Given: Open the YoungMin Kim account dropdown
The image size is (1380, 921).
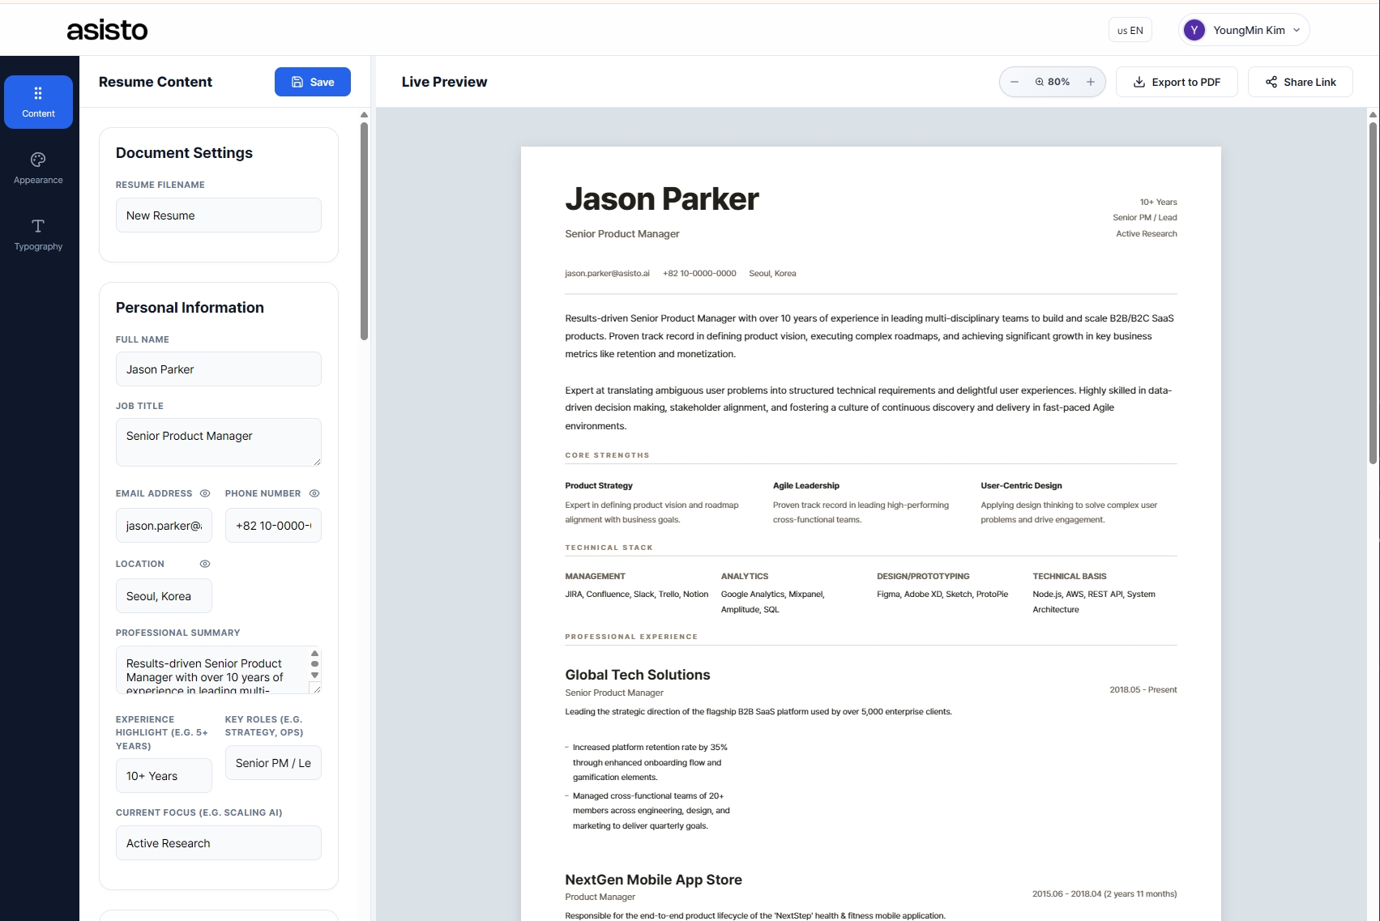Looking at the screenshot, I should click(1242, 29).
